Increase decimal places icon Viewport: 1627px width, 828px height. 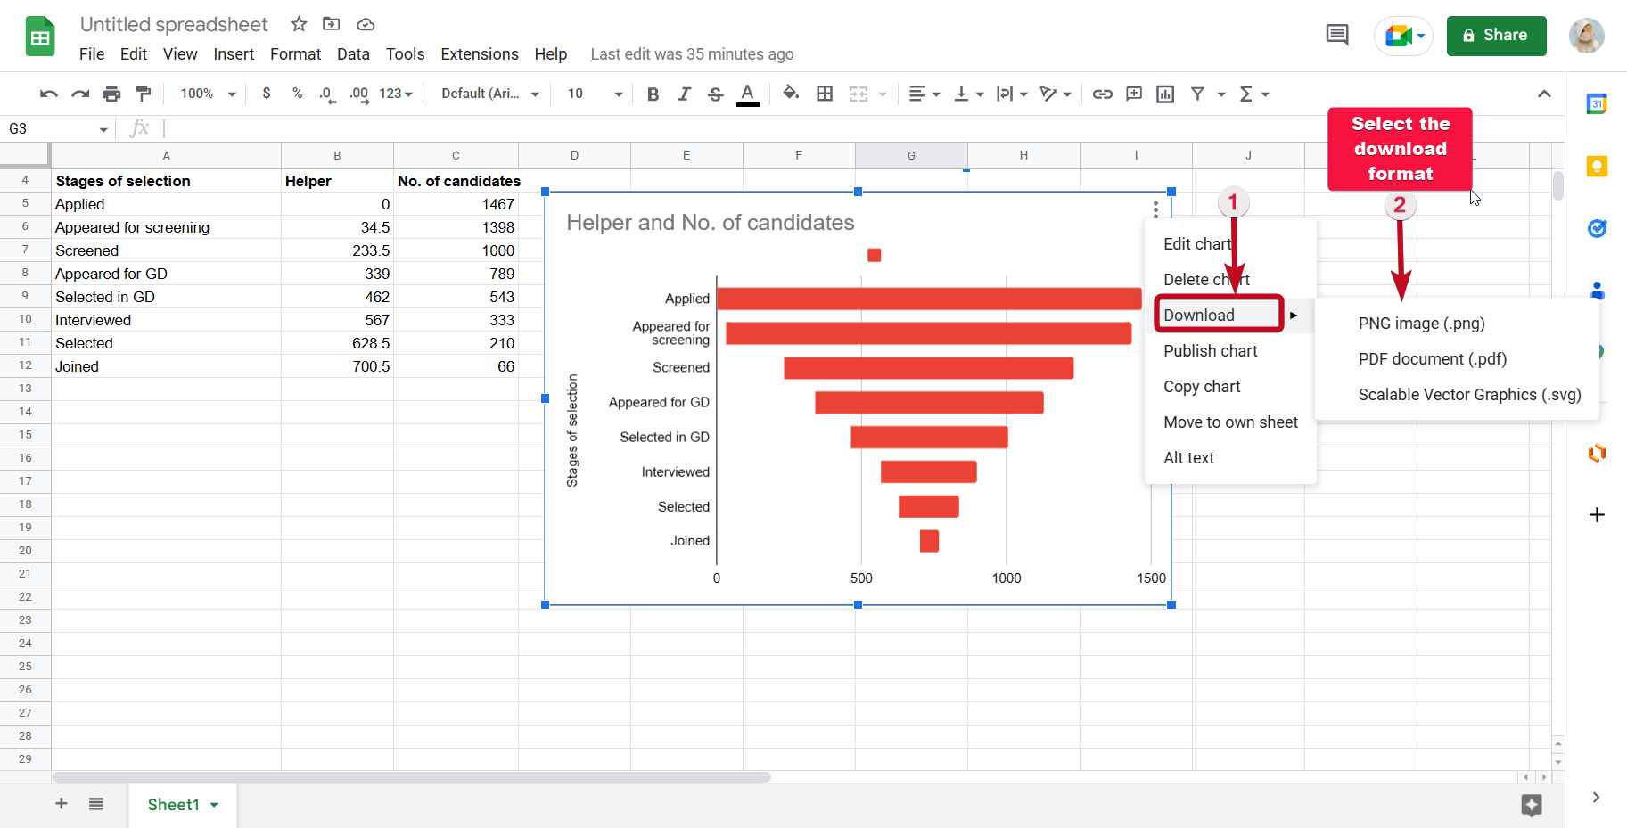(358, 94)
